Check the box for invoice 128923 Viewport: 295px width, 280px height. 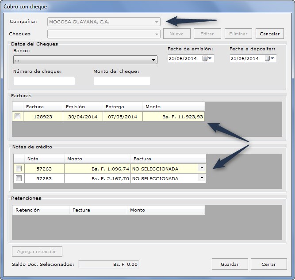pyautogui.click(x=18, y=117)
